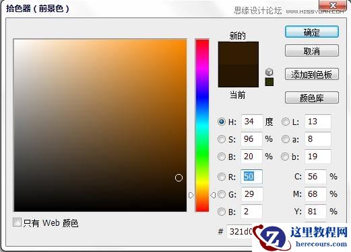Click the brightness field showing 20
The width and height of the screenshot is (351, 252).
251,157
